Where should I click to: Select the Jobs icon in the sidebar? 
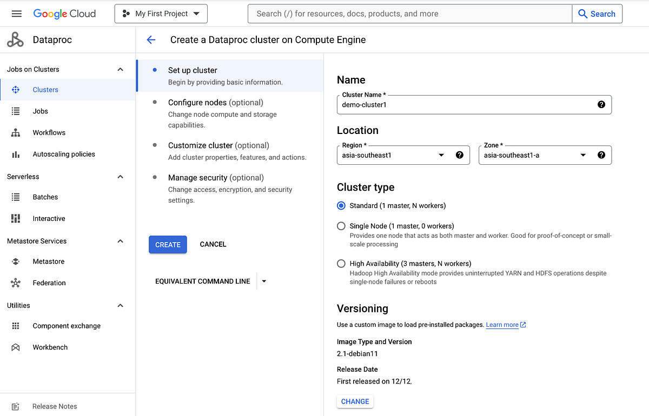[16, 111]
